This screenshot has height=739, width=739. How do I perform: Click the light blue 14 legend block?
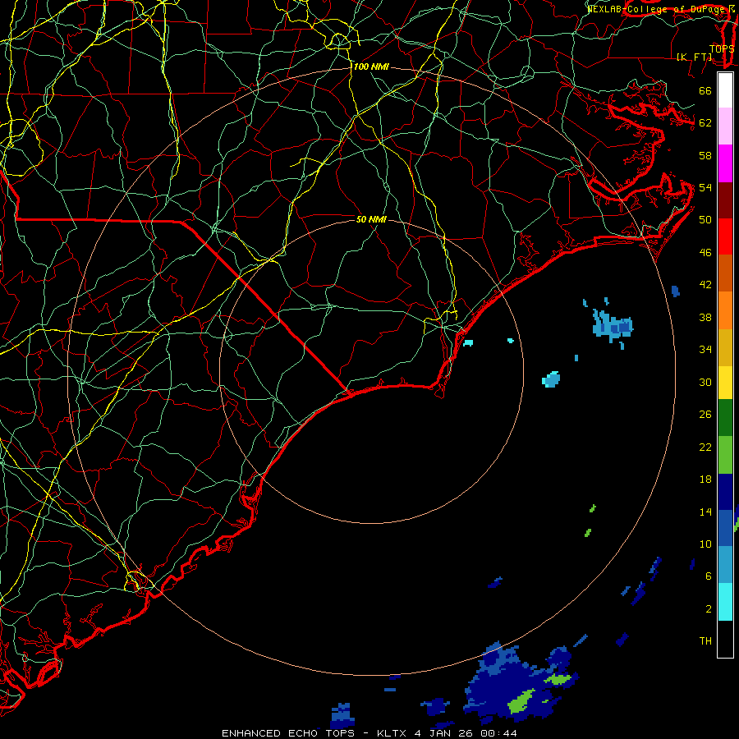click(x=725, y=565)
